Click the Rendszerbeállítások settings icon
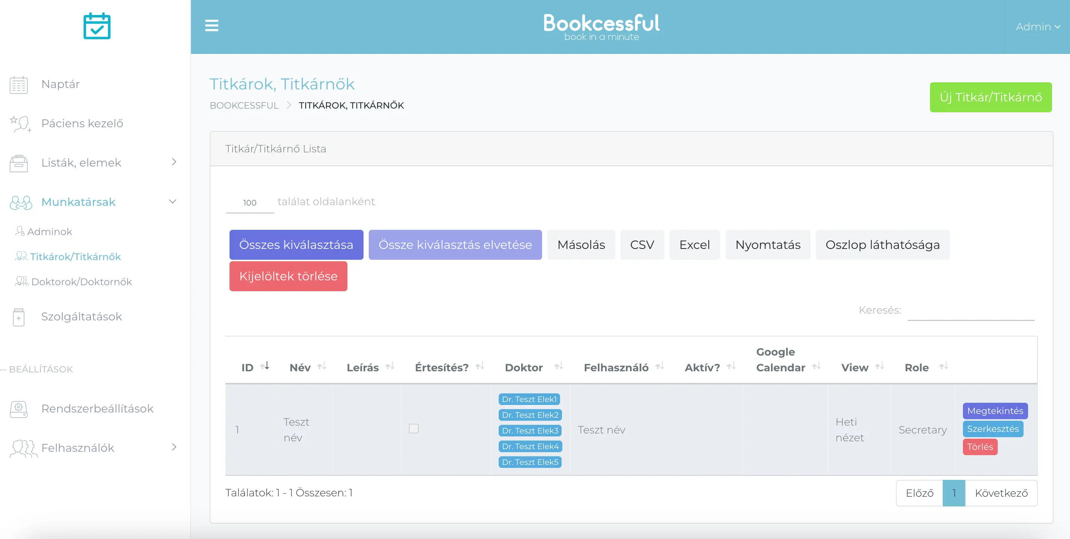 click(x=19, y=409)
